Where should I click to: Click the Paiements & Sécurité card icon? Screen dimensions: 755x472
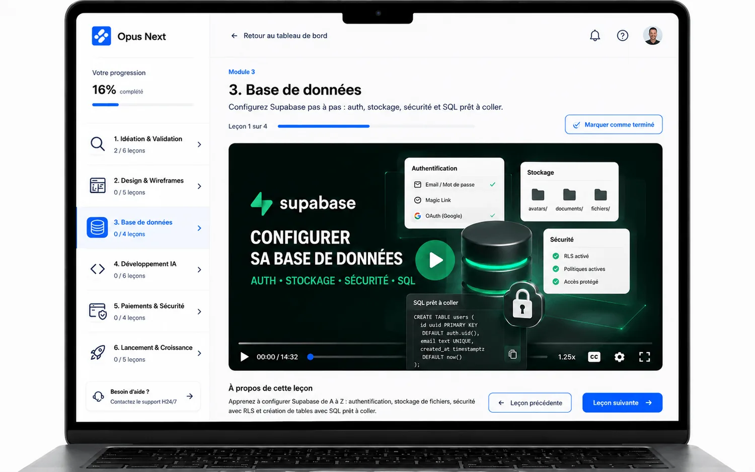pyautogui.click(x=98, y=311)
